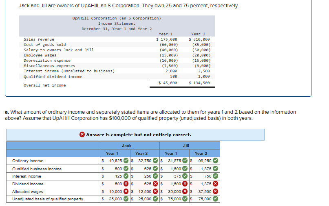Click Year 2 net income $ 134,500

point(199,83)
